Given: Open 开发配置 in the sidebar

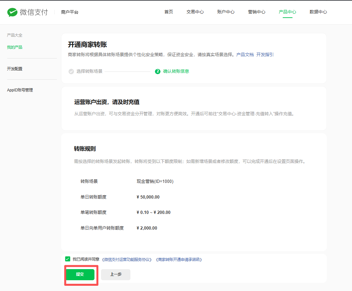Looking at the screenshot, I should (x=15, y=69).
